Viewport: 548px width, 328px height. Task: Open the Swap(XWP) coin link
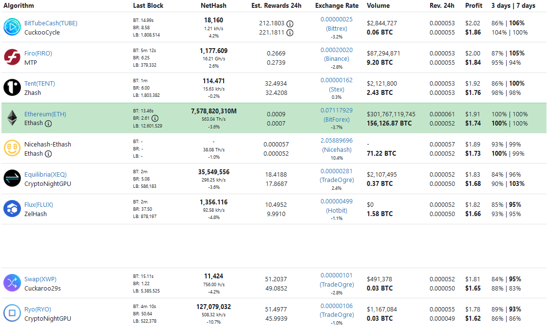click(40, 279)
